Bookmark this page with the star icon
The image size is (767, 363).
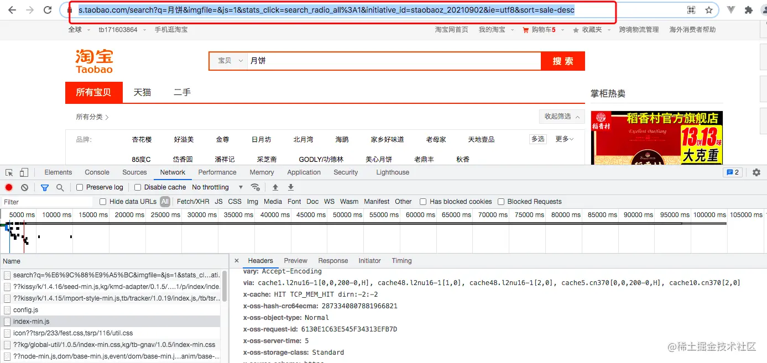click(x=709, y=10)
